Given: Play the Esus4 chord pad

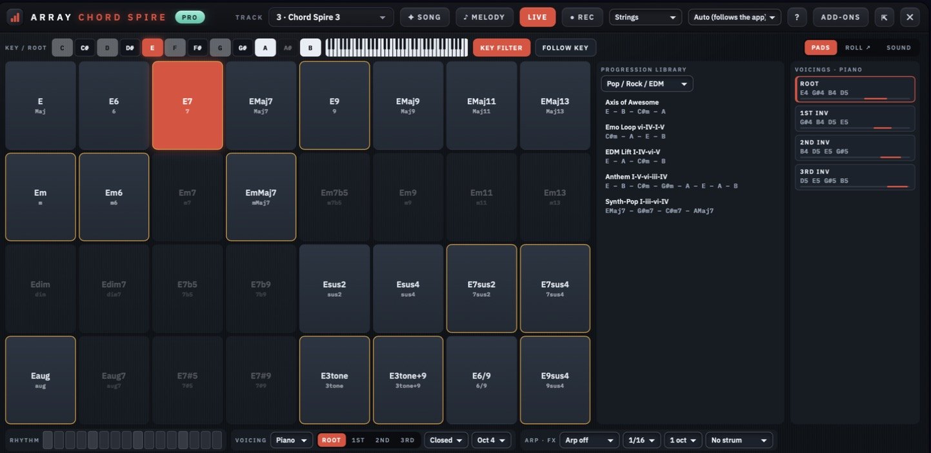Looking at the screenshot, I should pos(408,288).
